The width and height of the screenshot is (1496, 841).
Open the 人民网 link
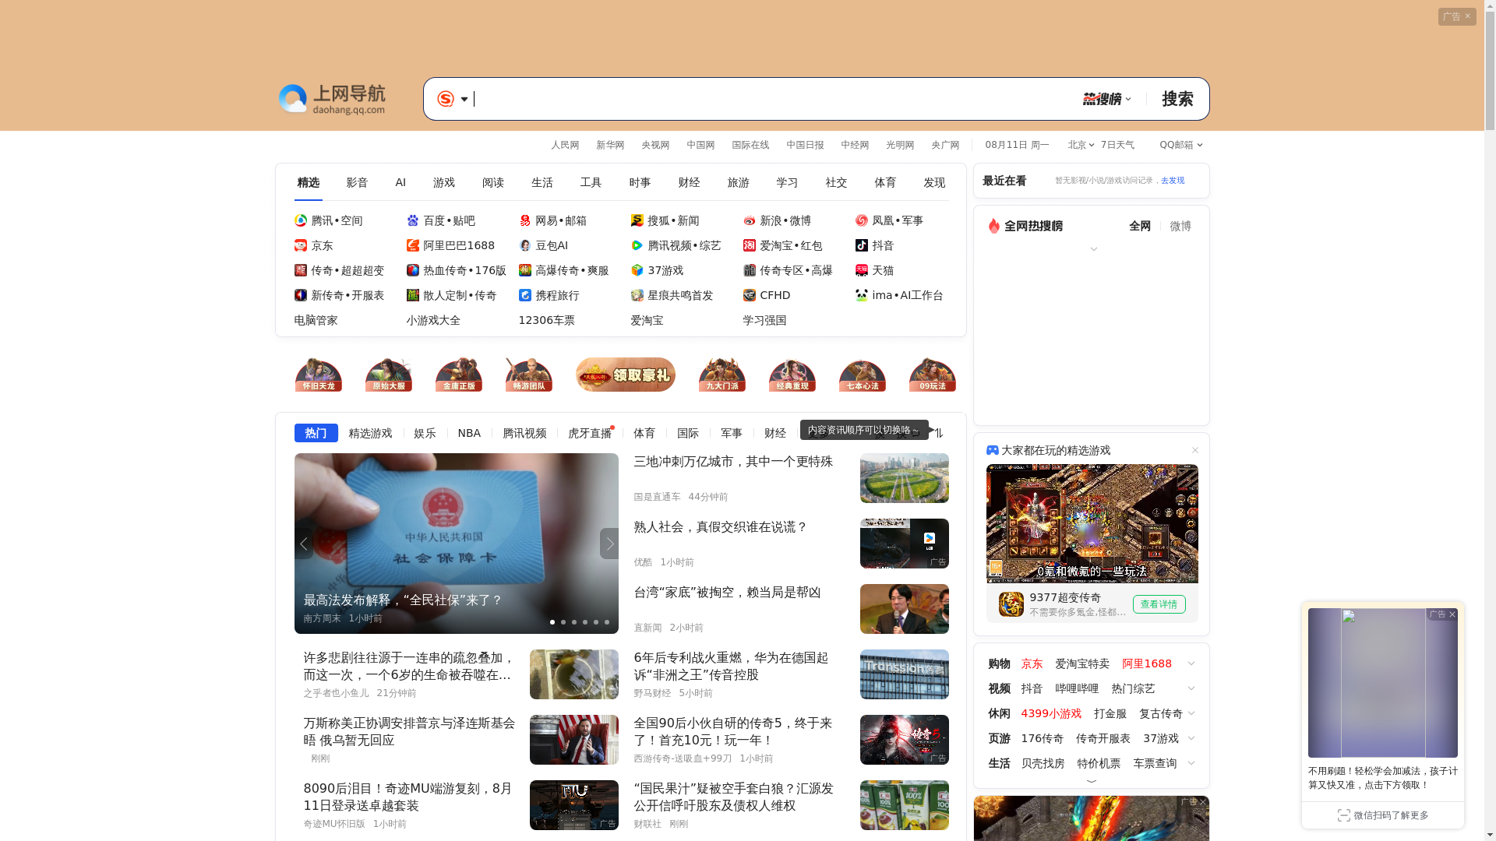[565, 145]
